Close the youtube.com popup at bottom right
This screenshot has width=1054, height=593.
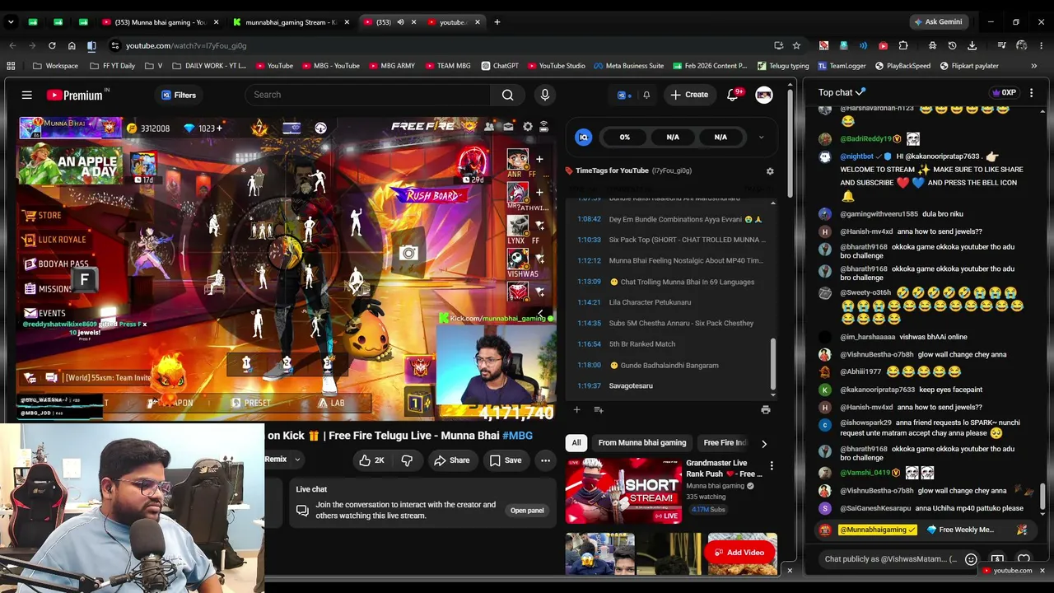click(x=1042, y=570)
